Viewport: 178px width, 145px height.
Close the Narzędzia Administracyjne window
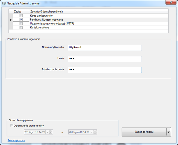(x=171, y=2)
